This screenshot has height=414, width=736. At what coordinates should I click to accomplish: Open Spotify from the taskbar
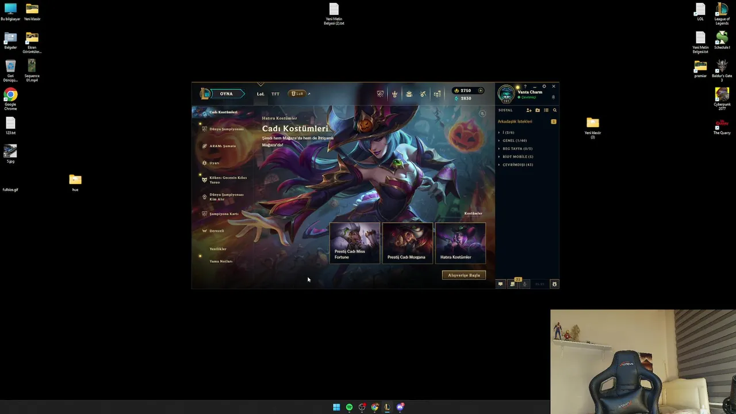(349, 407)
